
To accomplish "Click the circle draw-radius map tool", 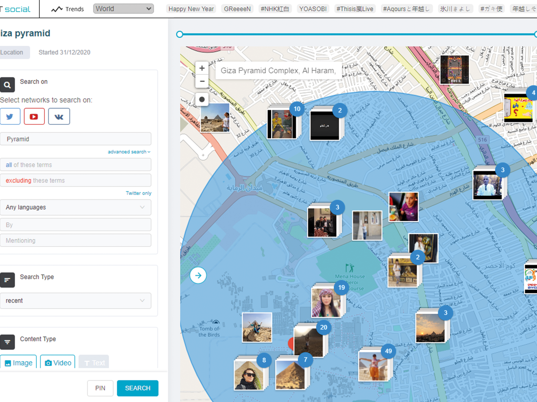I will (202, 99).
